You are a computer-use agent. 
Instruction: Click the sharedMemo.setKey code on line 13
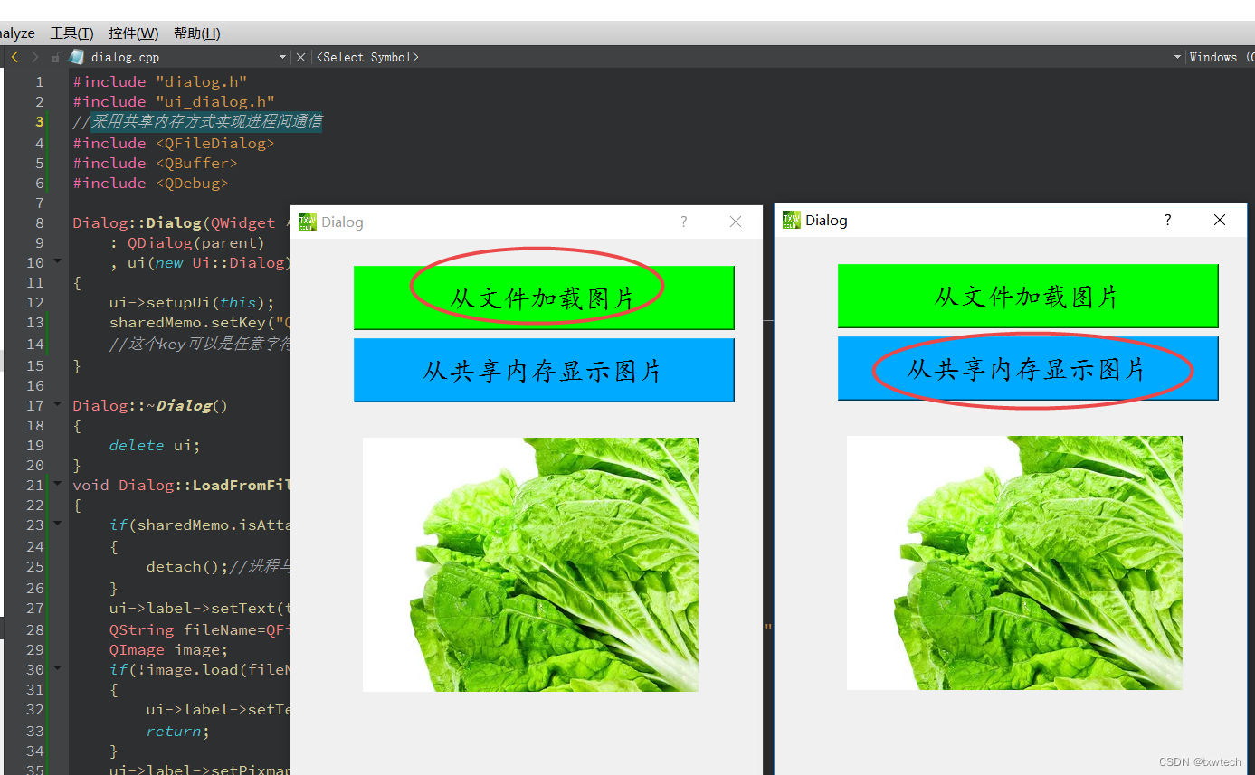tap(199, 323)
